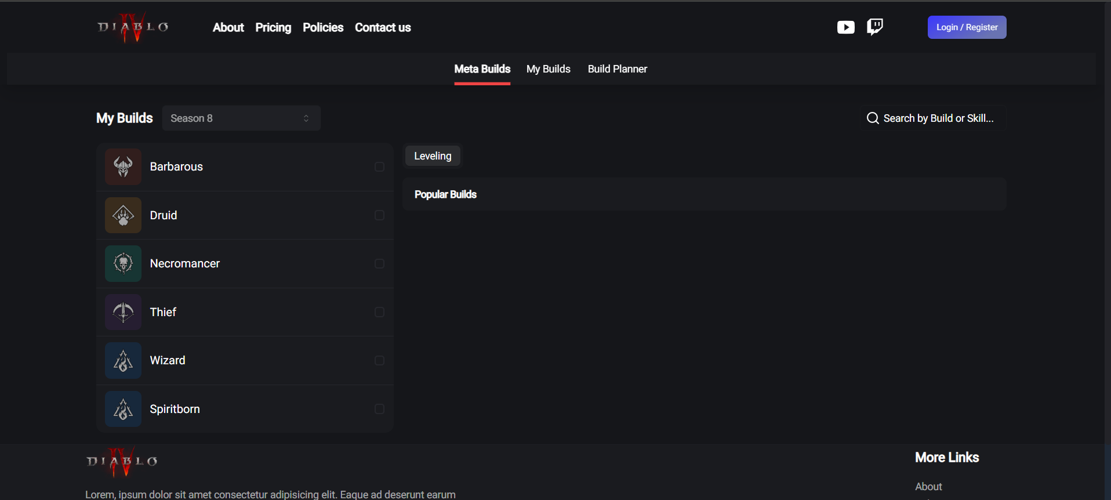Open the About page in top navigation
The height and width of the screenshot is (500, 1111).
coord(228,27)
